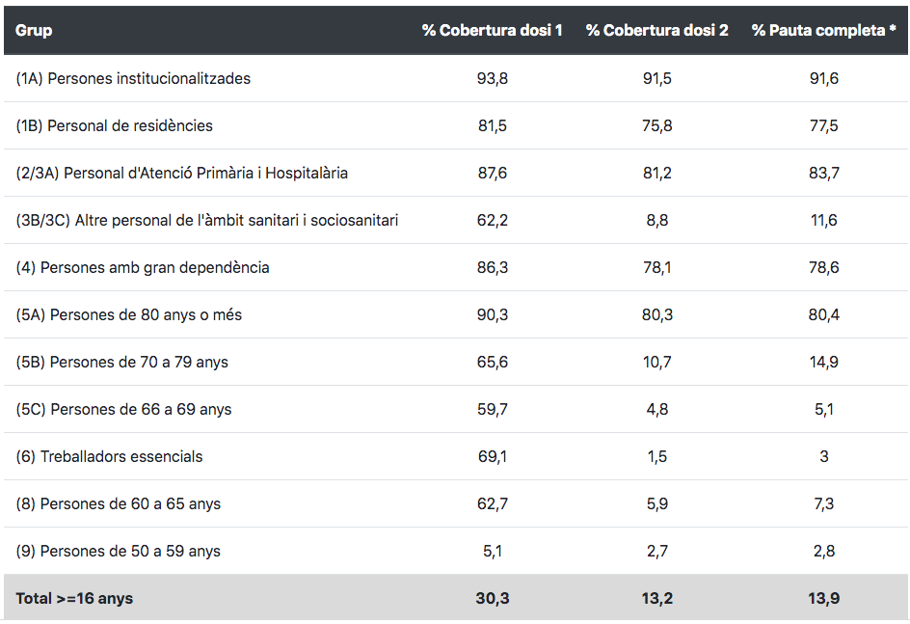Select the total complete schedule value 13,9
Screen dimensions: 910x624
point(823,598)
